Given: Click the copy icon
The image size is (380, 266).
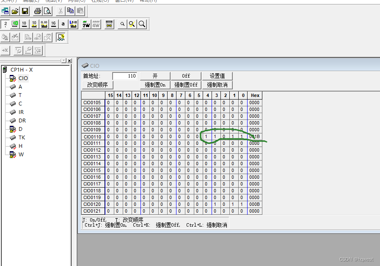Looking at the screenshot, I should point(70,11).
